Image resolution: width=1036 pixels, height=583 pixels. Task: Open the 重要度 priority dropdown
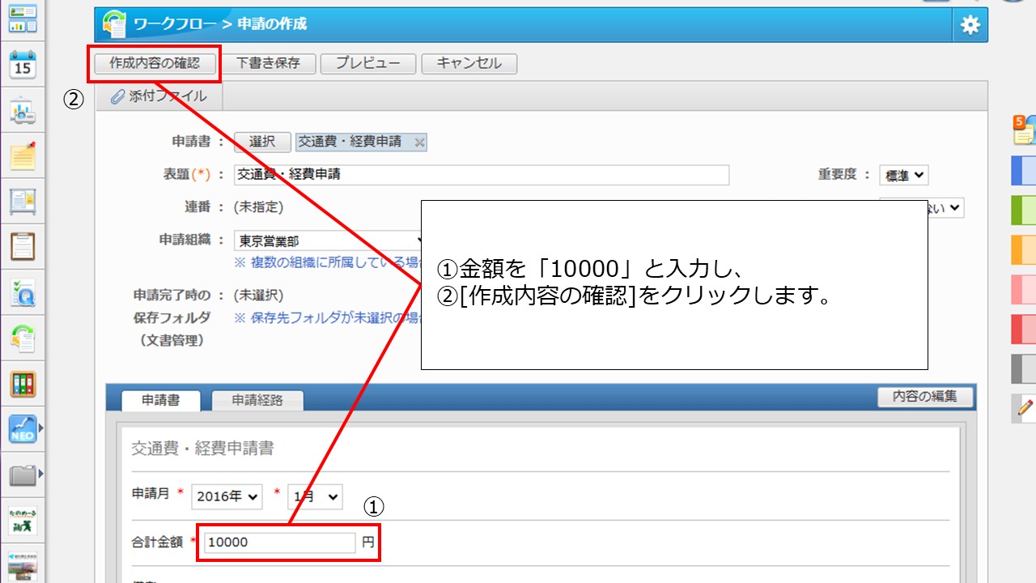point(904,175)
